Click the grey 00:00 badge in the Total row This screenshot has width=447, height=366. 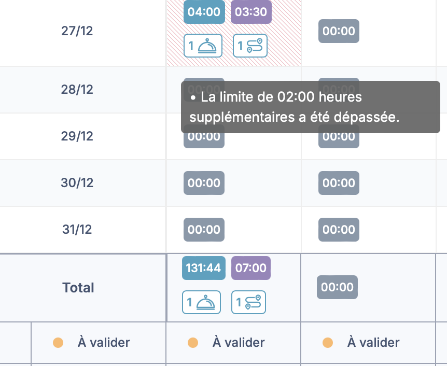338,287
